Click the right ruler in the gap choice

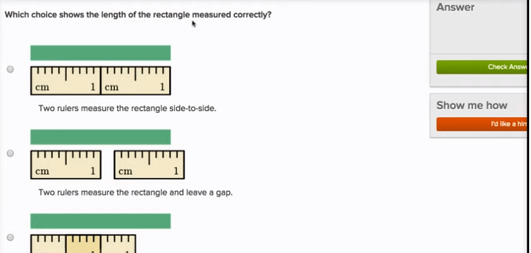(x=149, y=165)
